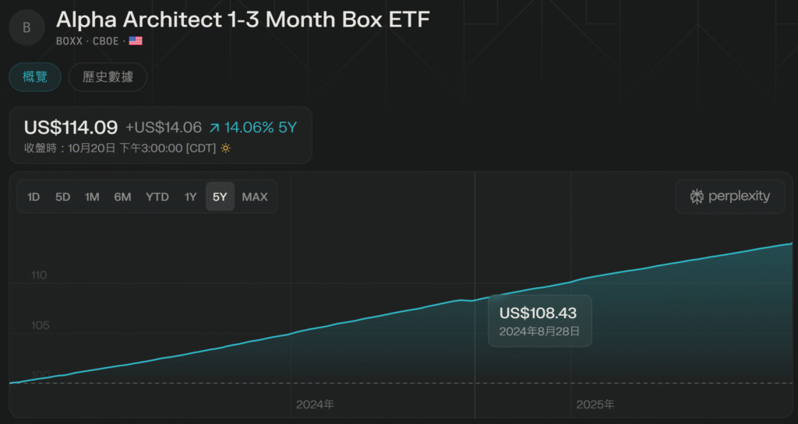
Task: Select the 1Y time range
Action: [x=190, y=197]
